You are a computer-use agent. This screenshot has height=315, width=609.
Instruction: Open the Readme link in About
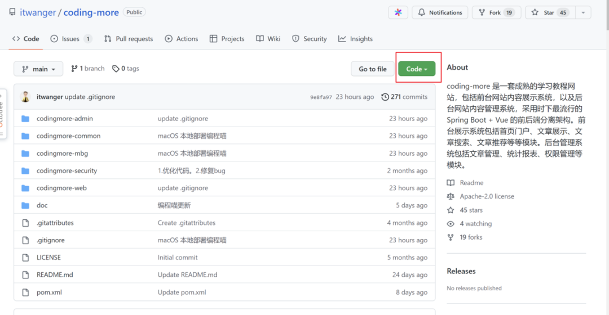click(465, 183)
